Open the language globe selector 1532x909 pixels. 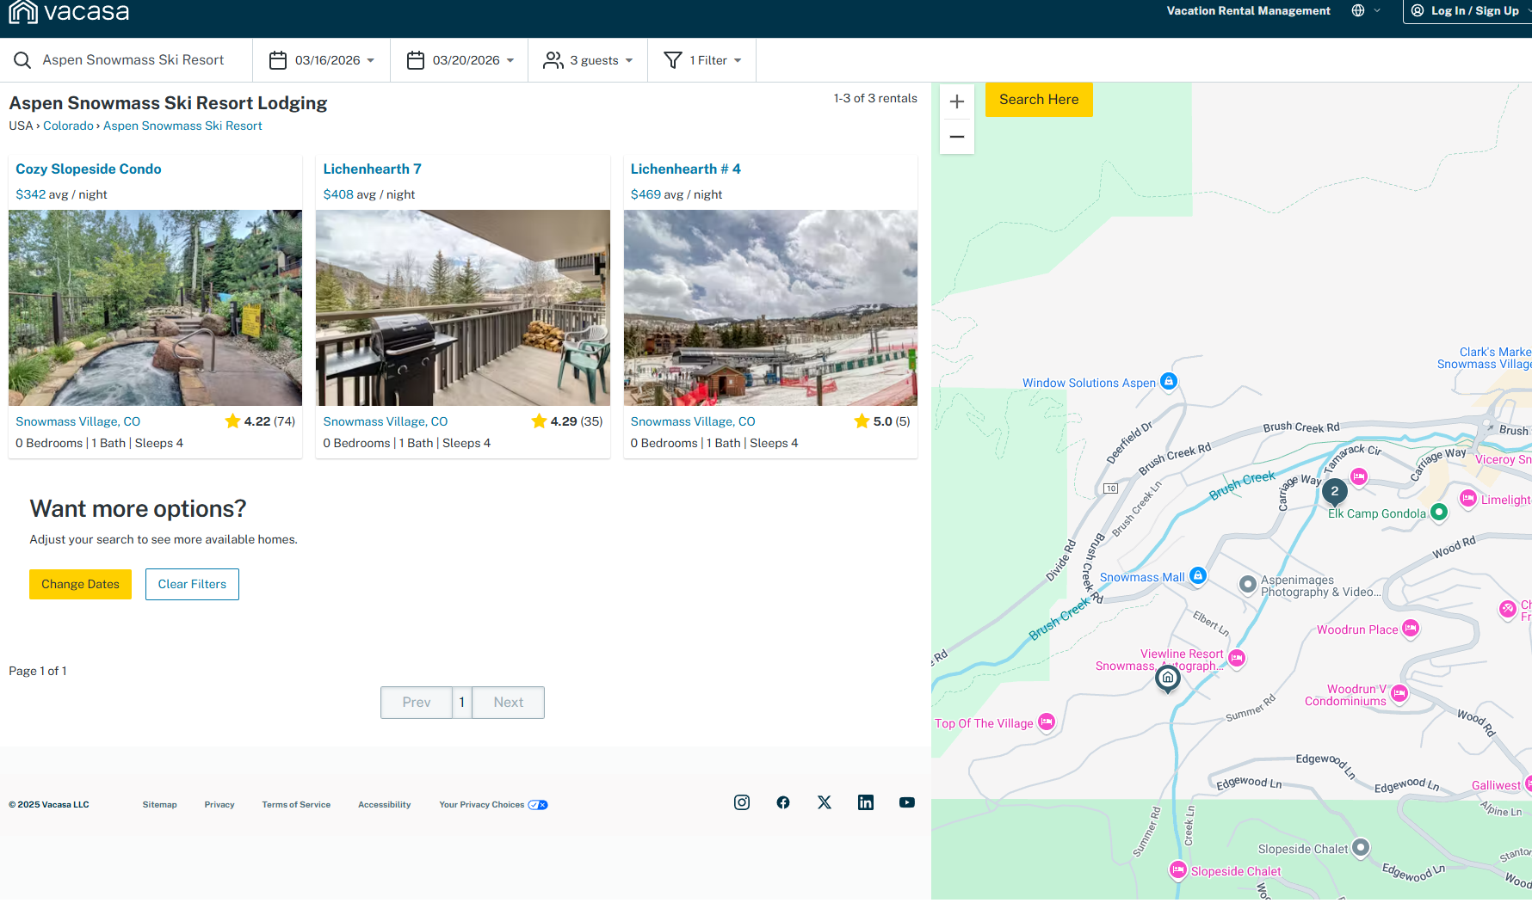tap(1358, 10)
